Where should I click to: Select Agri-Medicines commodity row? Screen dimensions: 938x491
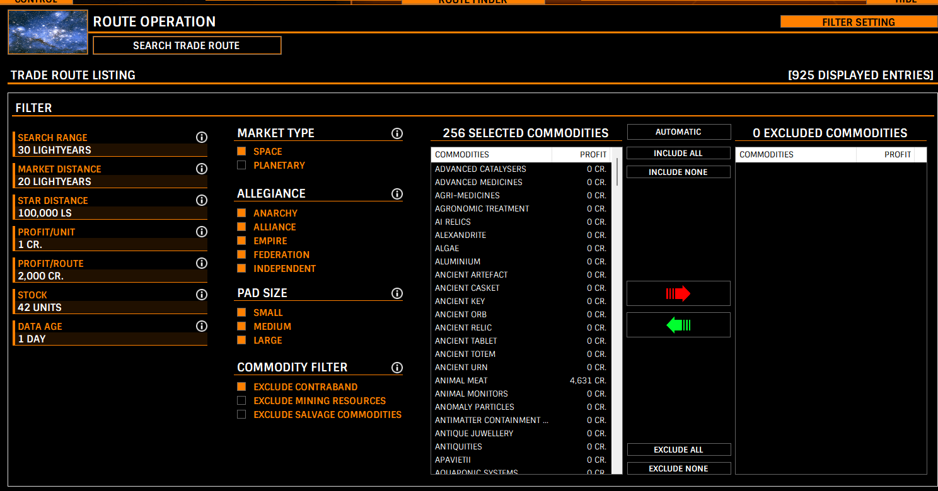point(521,195)
